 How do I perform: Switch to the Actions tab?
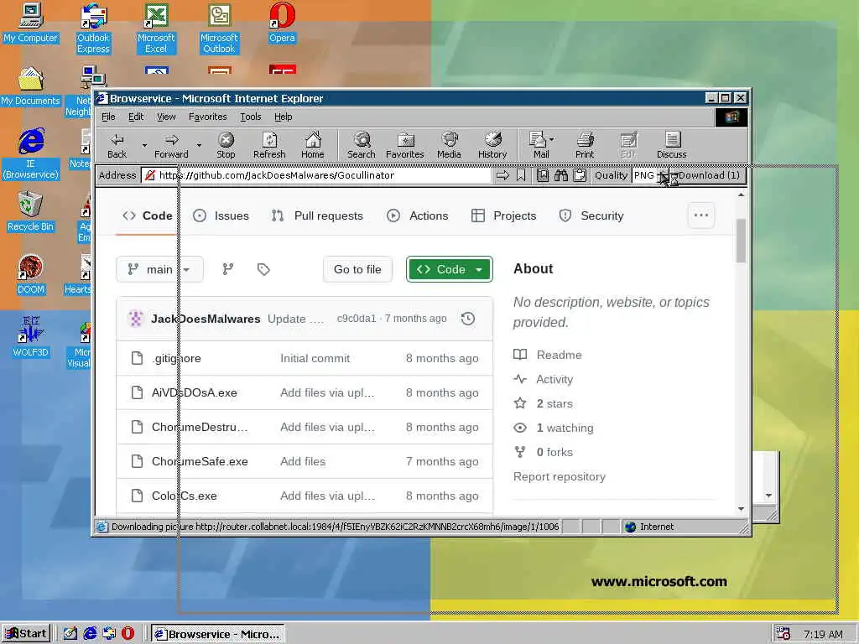[418, 216]
